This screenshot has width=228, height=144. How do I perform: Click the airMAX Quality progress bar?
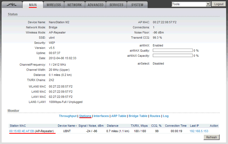tap(172, 50)
